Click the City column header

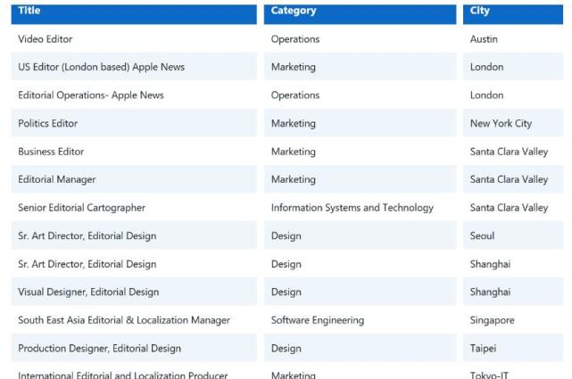coord(480,11)
